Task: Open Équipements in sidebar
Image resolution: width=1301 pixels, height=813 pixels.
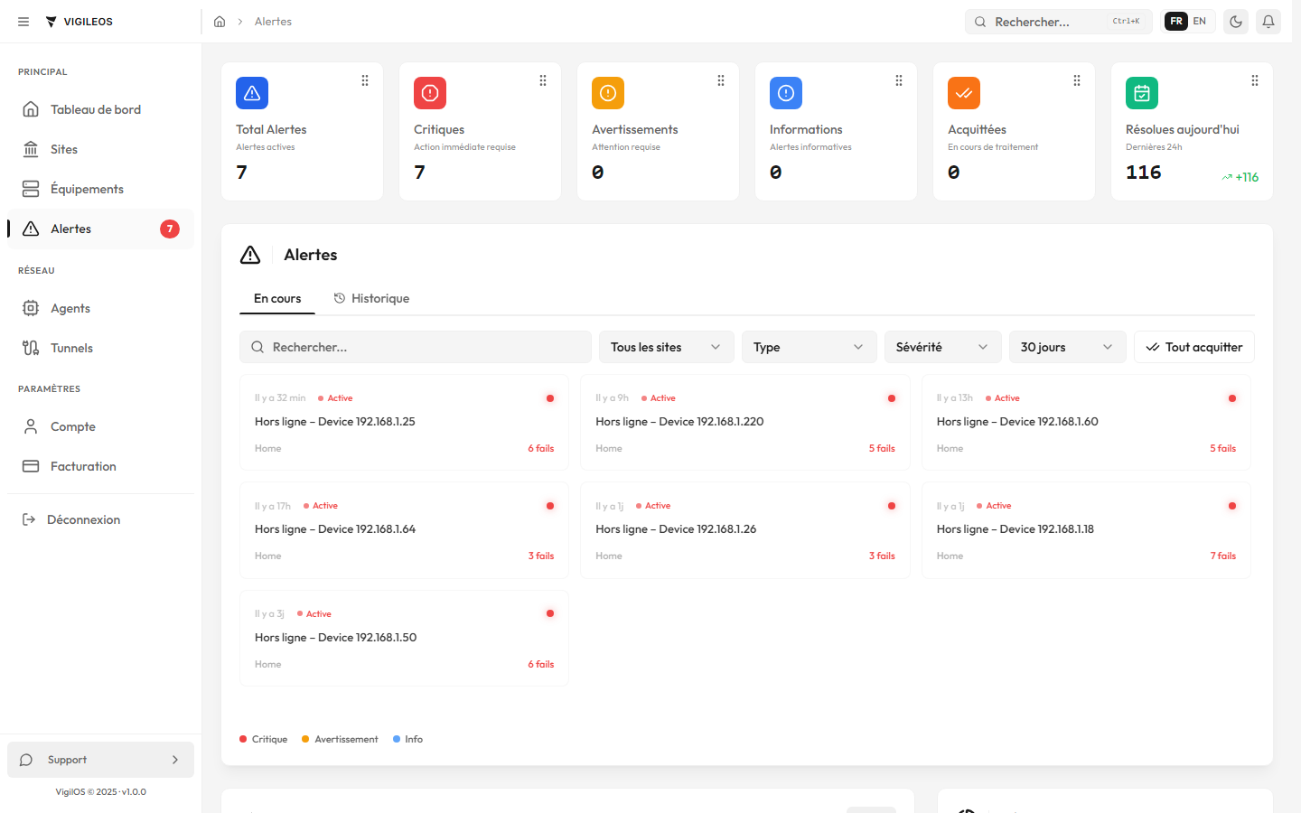Action: click(x=100, y=189)
